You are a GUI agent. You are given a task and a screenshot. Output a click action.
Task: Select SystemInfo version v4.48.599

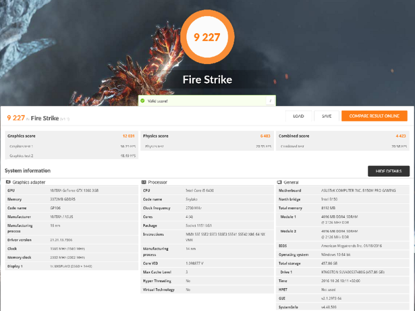[x=329, y=307]
